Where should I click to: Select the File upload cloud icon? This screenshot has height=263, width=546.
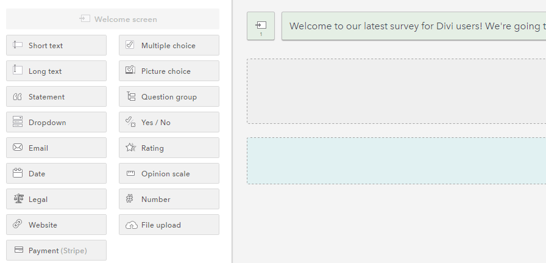(131, 225)
